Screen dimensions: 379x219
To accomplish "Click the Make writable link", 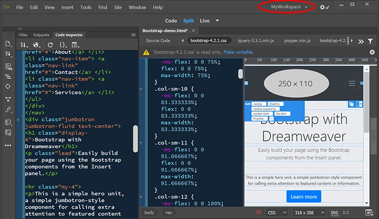I will tap(238, 52).
